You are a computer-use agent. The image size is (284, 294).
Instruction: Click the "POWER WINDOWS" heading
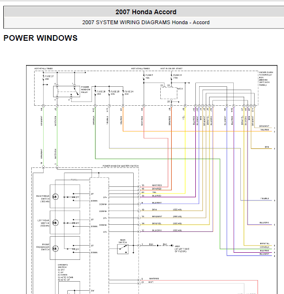[40, 38]
